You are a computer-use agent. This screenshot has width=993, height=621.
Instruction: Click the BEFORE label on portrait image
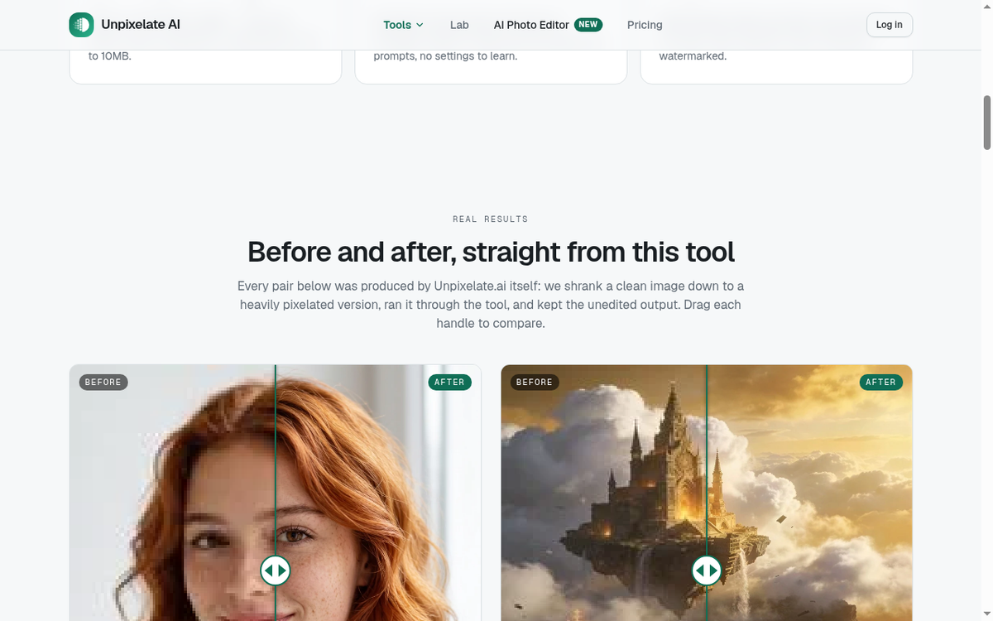tap(103, 382)
